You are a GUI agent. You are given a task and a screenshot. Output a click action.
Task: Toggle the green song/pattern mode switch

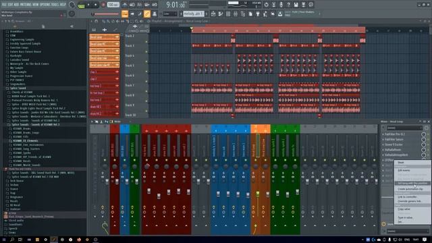click(x=81, y=5)
